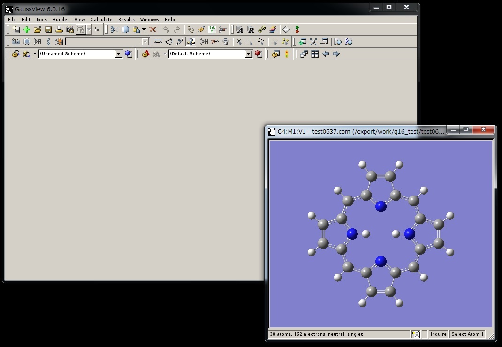502x347 pixels.
Task: Expand the Default Scheme combo box
Action: 249,54
